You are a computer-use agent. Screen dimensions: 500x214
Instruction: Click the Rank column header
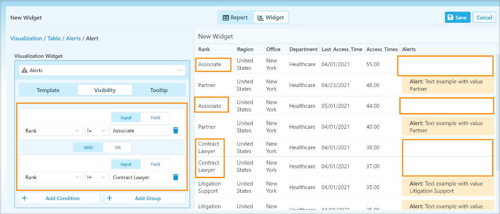(x=204, y=49)
